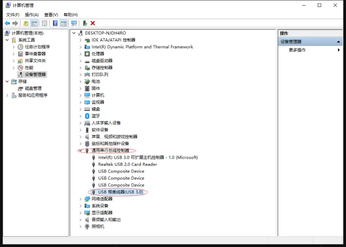Click the 音频输入和输出 icon
The image size is (346, 247).
pyautogui.click(x=87, y=220)
